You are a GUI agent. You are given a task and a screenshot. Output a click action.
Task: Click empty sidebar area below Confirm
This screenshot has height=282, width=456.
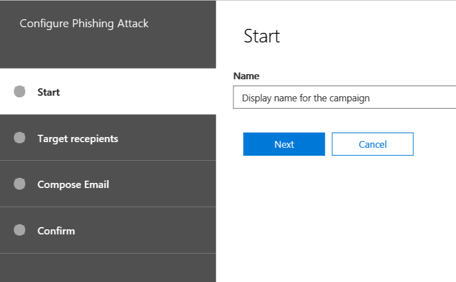(108, 268)
